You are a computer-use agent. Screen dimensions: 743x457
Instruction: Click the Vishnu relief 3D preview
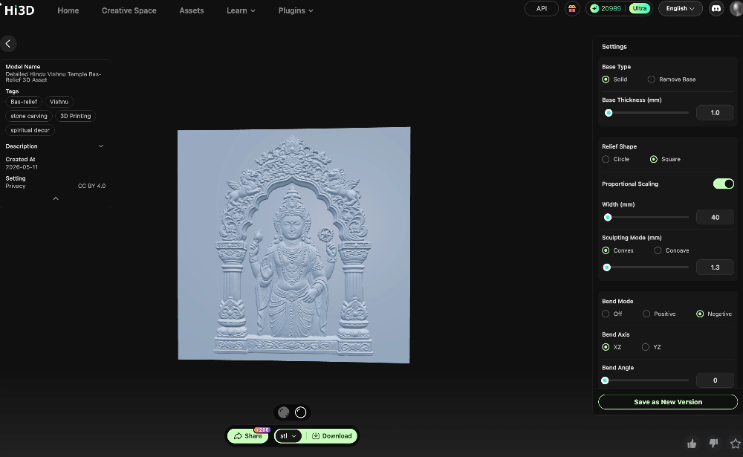(293, 245)
